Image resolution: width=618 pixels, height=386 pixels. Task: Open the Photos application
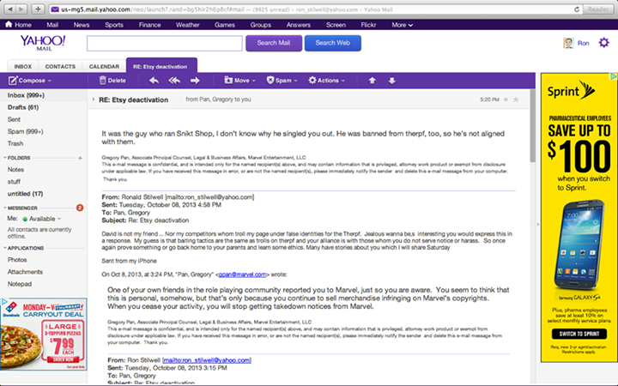tap(17, 260)
